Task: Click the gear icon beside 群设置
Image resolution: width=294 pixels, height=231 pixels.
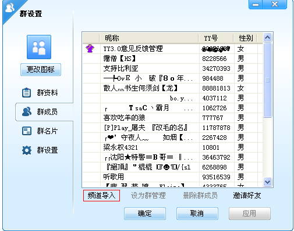Action: point(27,150)
